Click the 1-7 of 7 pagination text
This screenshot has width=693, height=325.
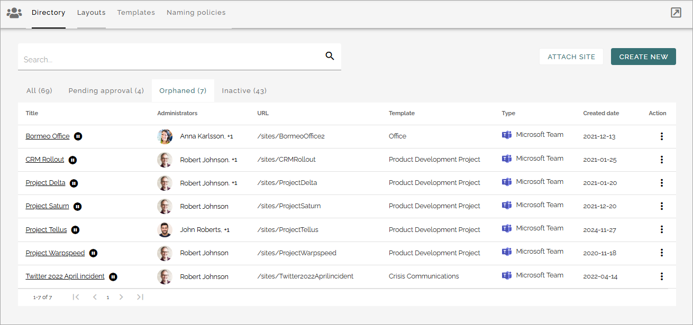pyautogui.click(x=42, y=298)
